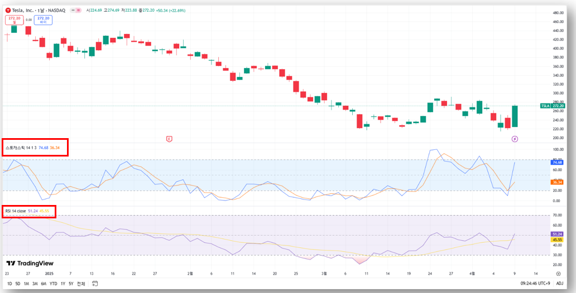Select the RSI 14 close indicator legend
Image resolution: width=576 pixels, height=293 pixels.
pyautogui.click(x=16, y=211)
